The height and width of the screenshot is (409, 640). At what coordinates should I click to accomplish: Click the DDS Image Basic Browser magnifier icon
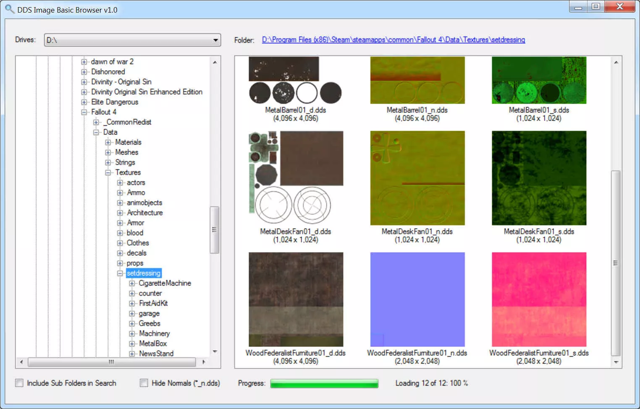tap(10, 9)
